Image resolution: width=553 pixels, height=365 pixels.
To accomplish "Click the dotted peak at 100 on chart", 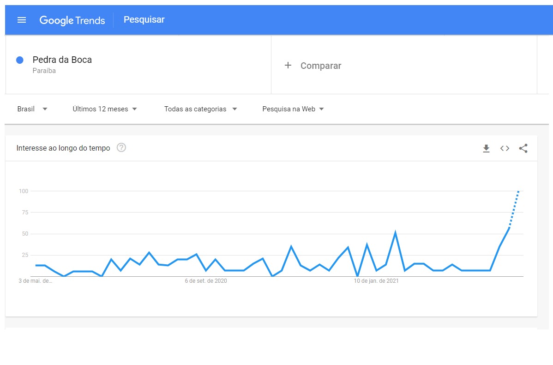I will (518, 191).
